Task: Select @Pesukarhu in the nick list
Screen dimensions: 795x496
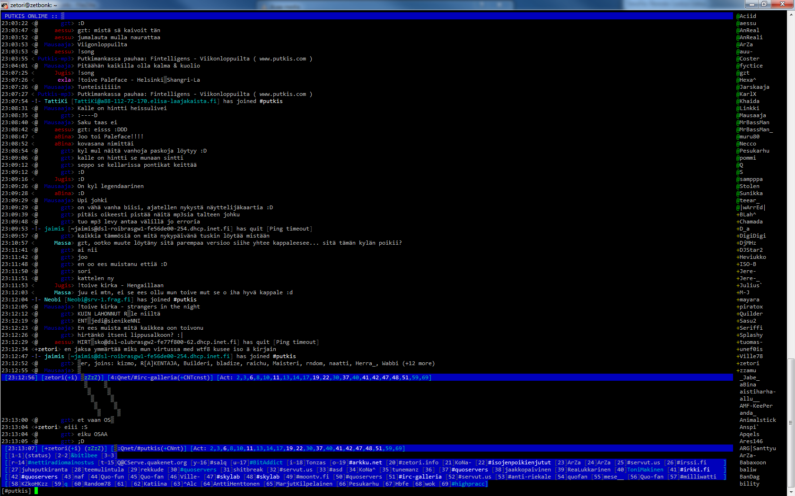Action: click(x=752, y=151)
